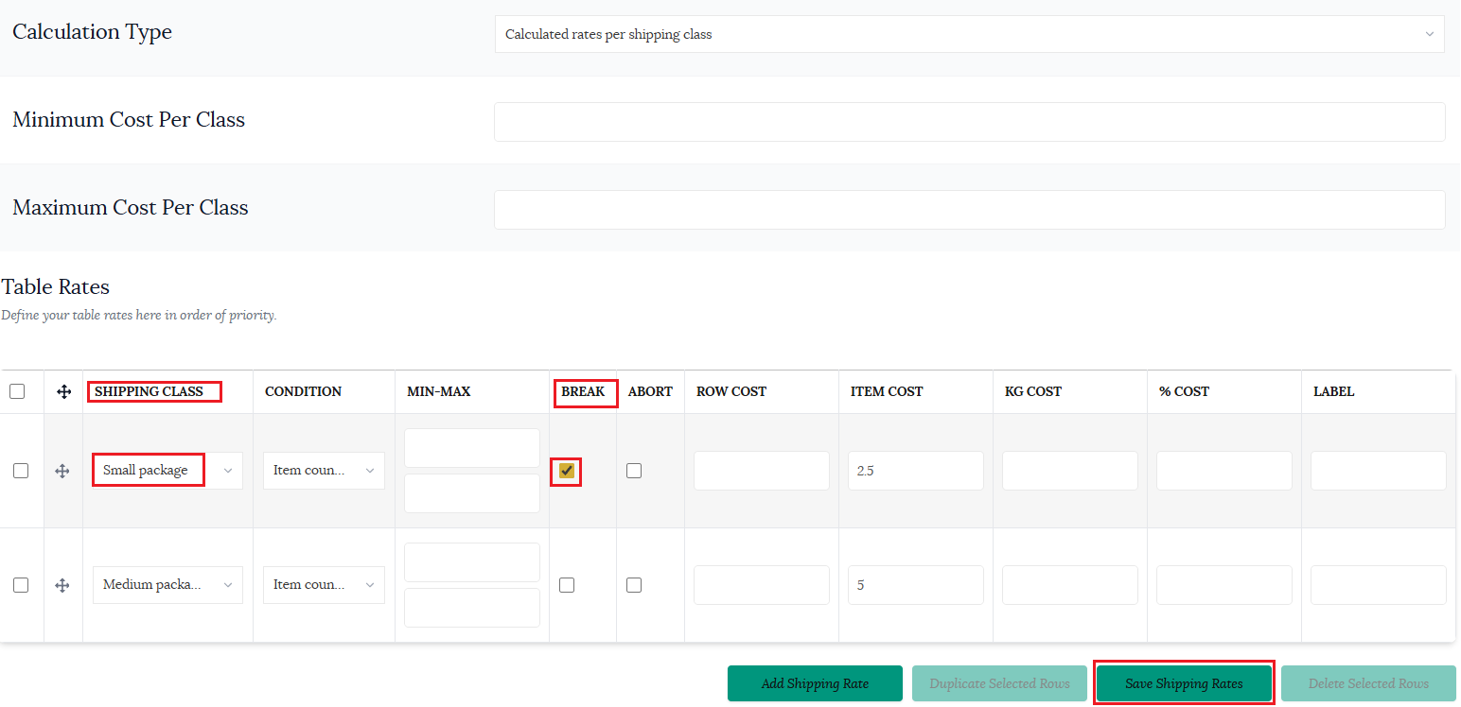Click Row Cost field in Small package row

click(762, 471)
